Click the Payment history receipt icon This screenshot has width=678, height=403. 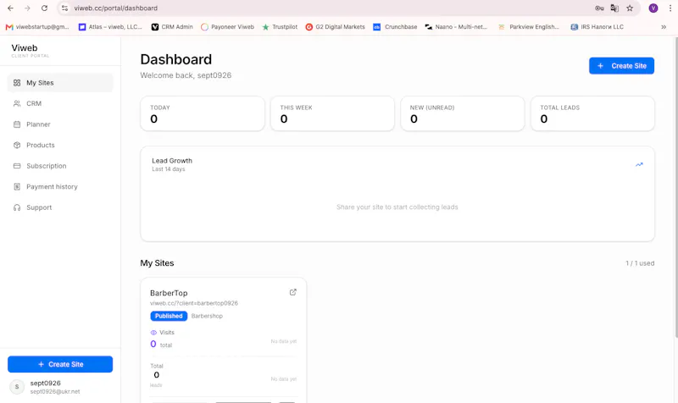tap(17, 186)
